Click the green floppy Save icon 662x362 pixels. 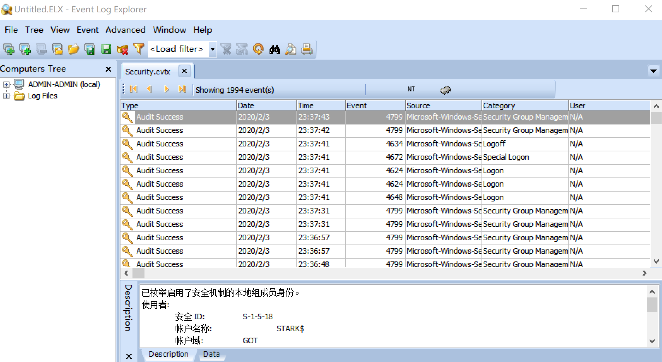[x=106, y=49]
